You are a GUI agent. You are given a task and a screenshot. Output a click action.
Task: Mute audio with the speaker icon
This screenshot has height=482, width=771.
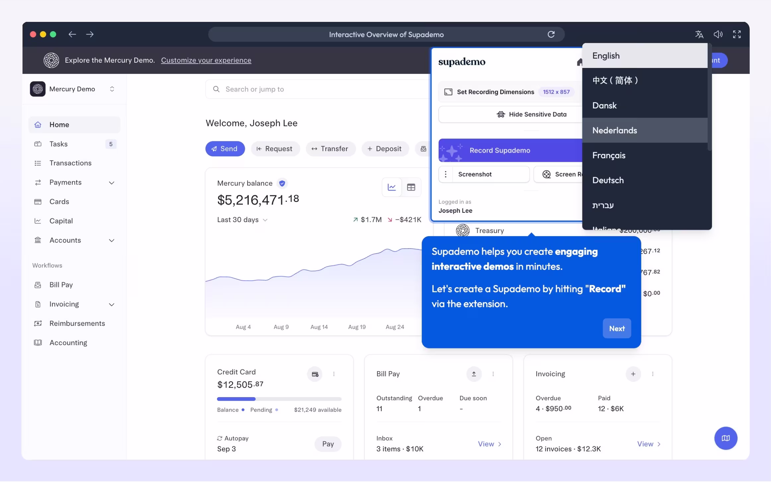pyautogui.click(x=718, y=34)
